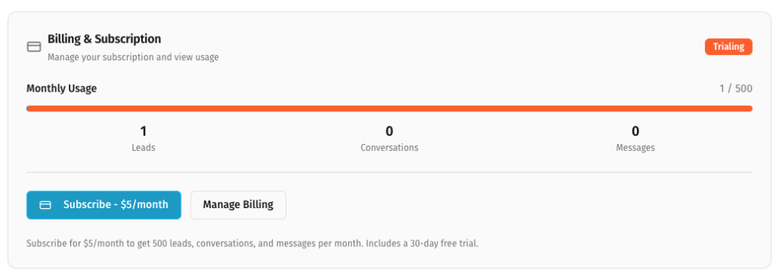Click the Messages label

pyautogui.click(x=635, y=148)
